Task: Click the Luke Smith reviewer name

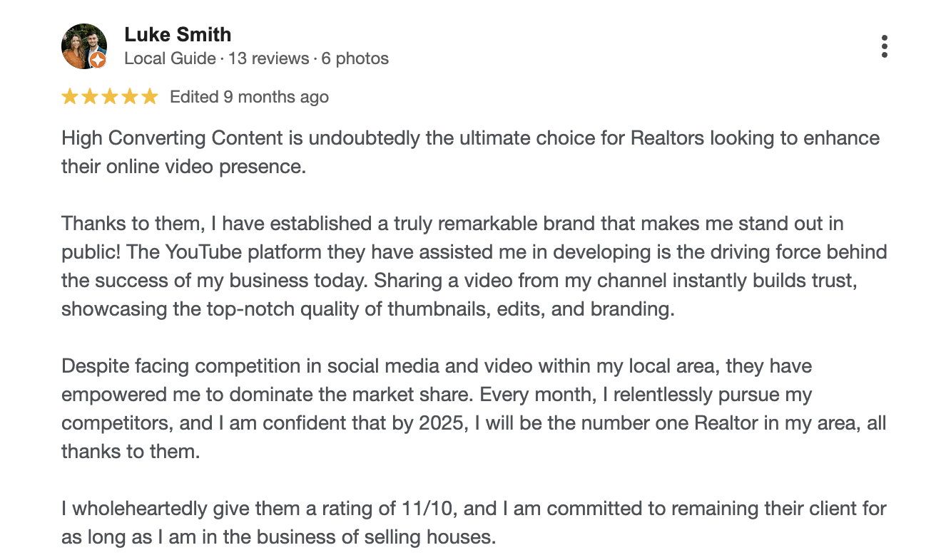Action: (178, 34)
